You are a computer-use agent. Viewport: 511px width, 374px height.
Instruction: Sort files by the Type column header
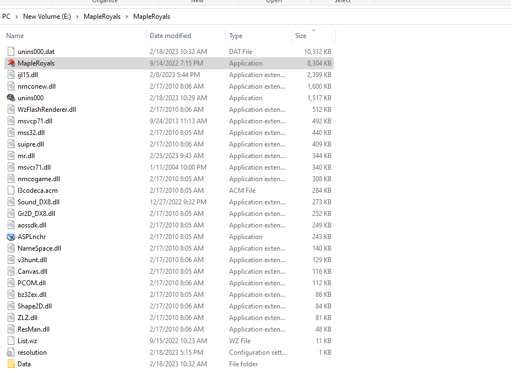(x=236, y=36)
